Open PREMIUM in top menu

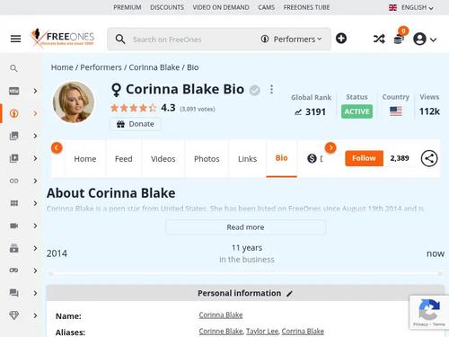(128, 7)
